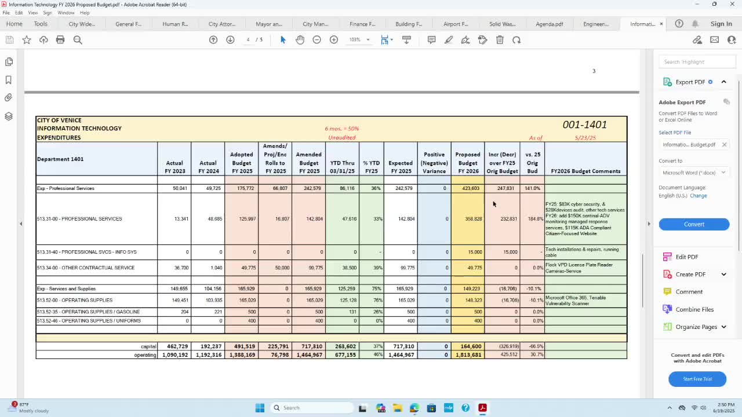Viewport: 742px width, 417px height.
Task: Zoom out with minus icon
Action: click(x=317, y=39)
